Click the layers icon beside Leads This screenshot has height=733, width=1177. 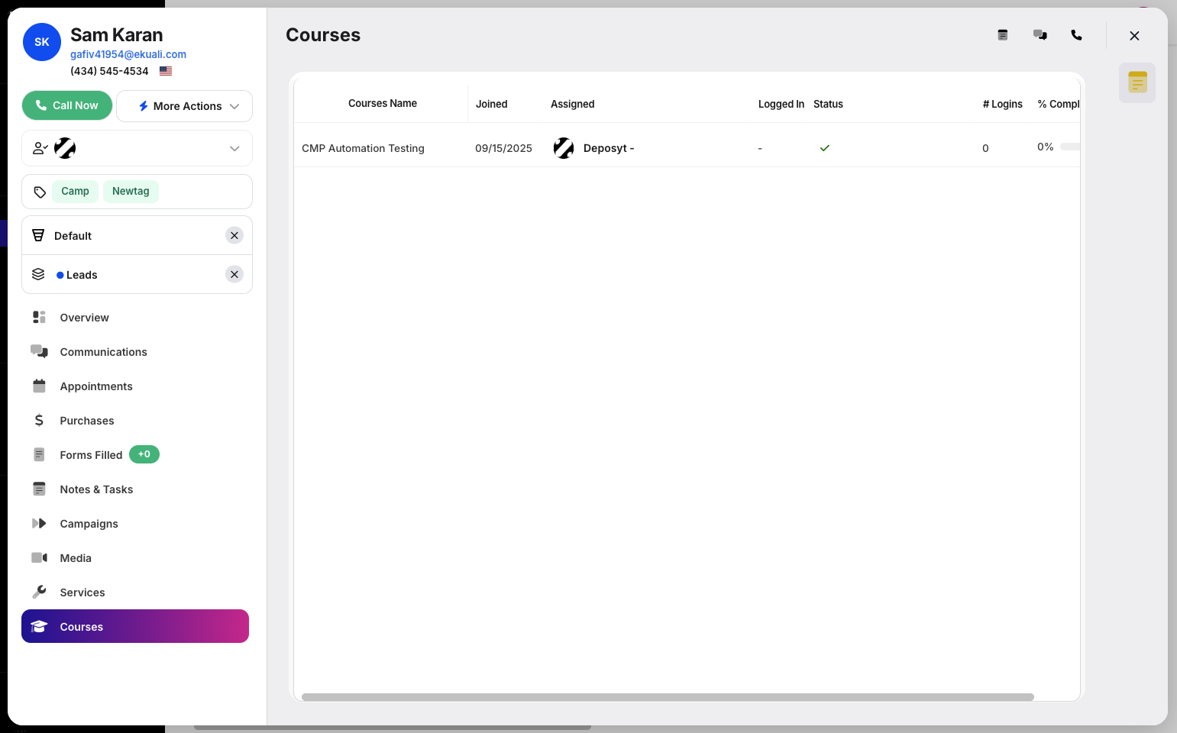coord(38,274)
